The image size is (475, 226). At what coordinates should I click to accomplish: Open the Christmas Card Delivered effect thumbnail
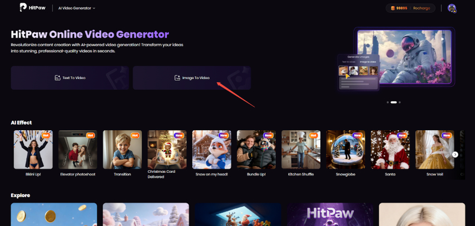coord(167,150)
